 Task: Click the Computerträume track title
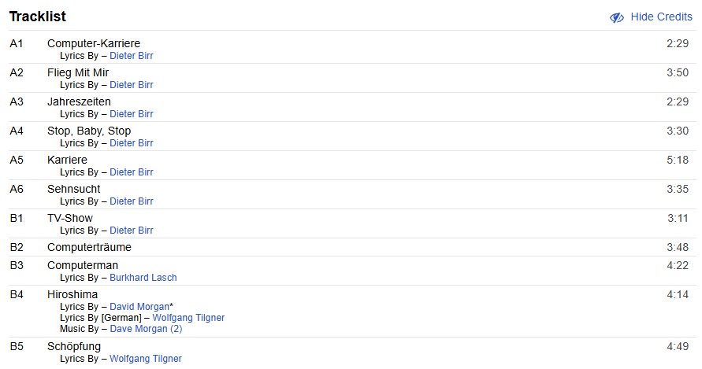coord(89,247)
